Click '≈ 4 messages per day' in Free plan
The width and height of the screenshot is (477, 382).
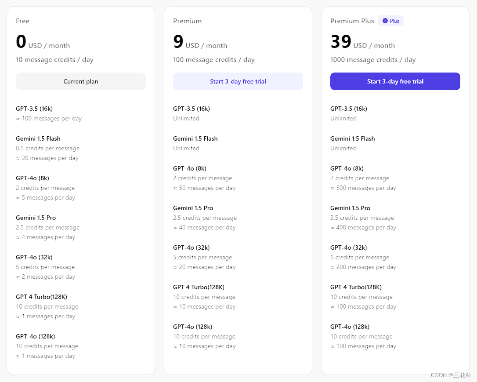(46, 237)
